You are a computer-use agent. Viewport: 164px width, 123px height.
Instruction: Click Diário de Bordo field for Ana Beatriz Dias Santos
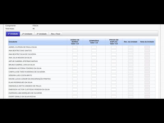point(75,51)
